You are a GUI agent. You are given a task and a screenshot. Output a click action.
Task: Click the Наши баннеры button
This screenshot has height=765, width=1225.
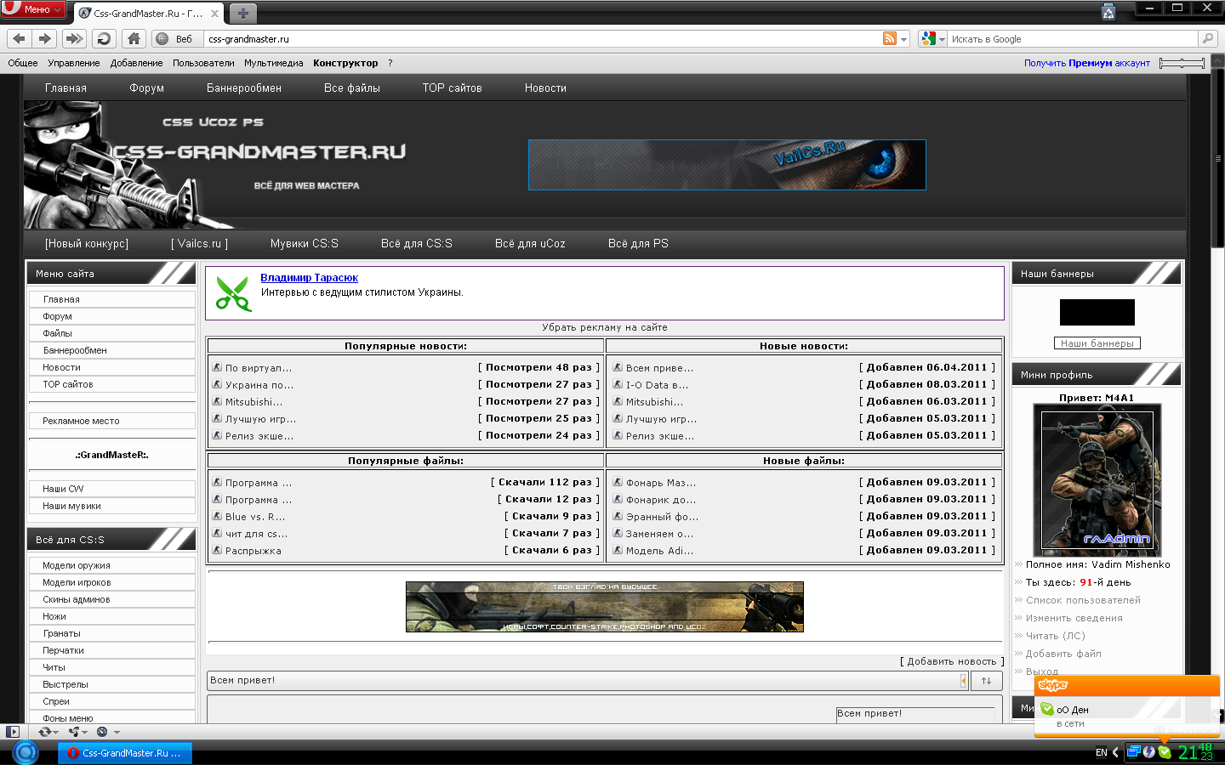pos(1097,343)
